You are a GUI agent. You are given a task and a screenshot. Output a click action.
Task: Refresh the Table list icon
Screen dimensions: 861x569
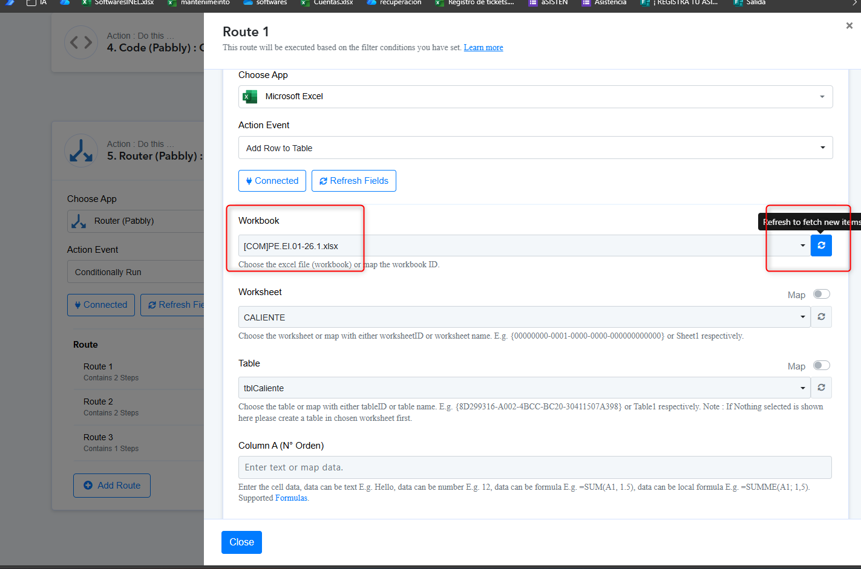coord(821,388)
